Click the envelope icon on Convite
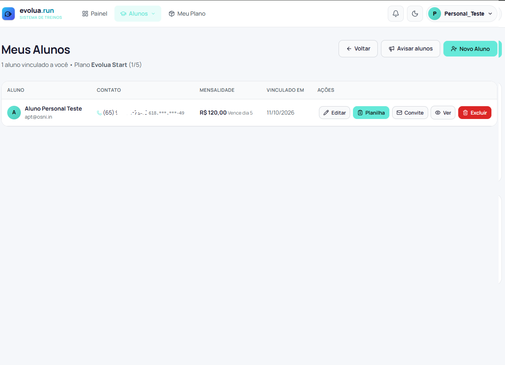This screenshot has height=365, width=505. click(399, 113)
